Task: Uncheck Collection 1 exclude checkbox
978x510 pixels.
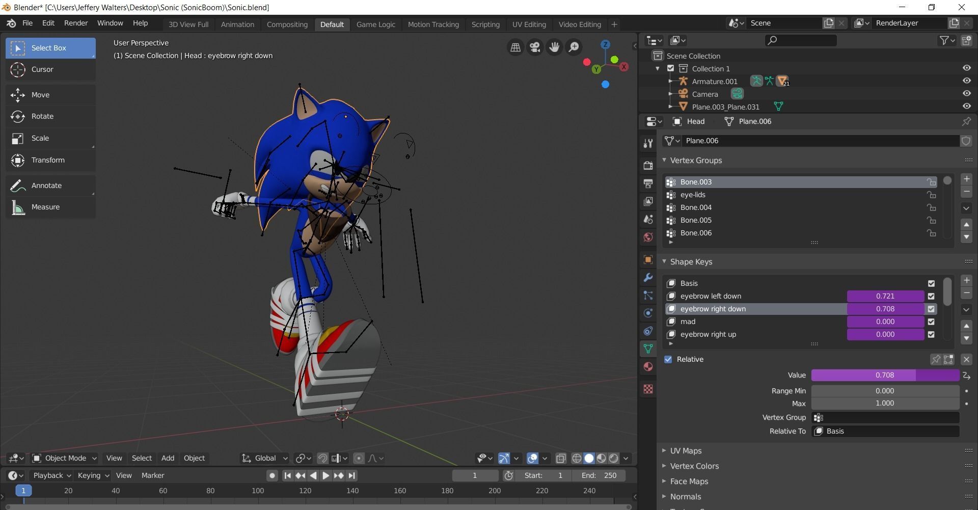Action: (670, 68)
